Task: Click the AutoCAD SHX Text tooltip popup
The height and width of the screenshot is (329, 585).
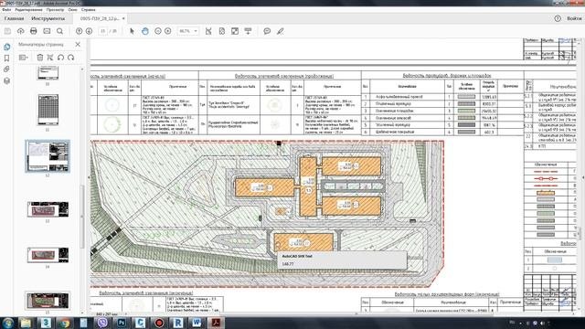Action: [x=342, y=260]
